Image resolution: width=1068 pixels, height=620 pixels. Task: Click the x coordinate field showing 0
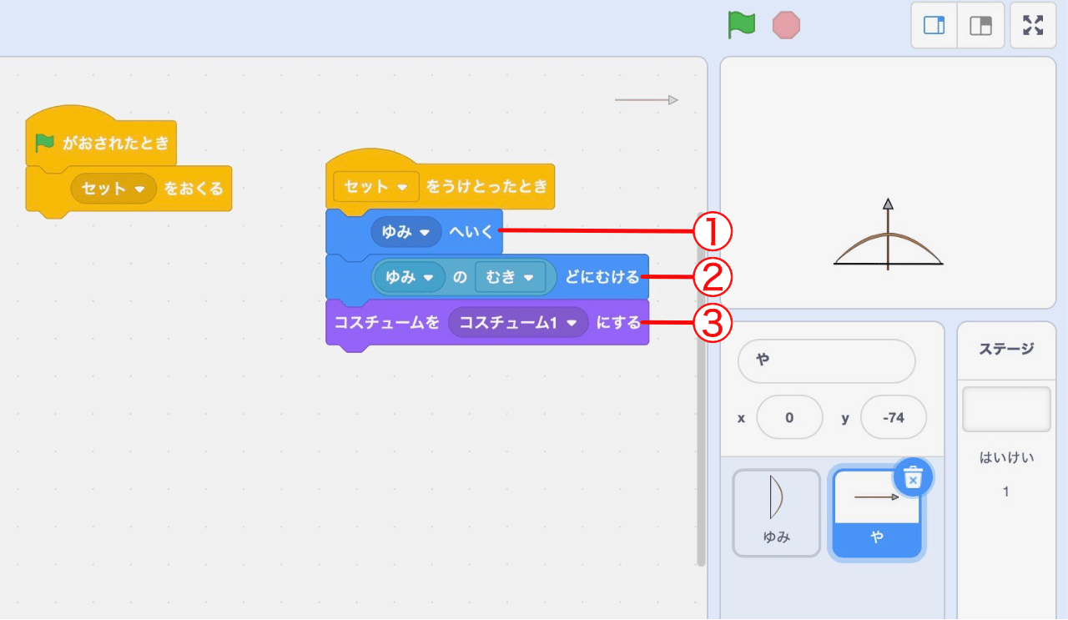[789, 417]
